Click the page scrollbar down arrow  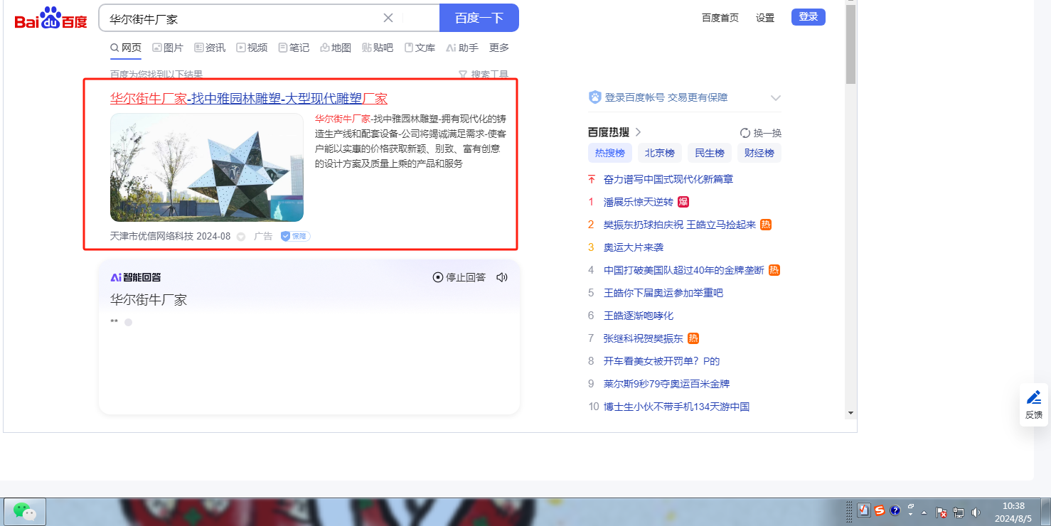pos(850,412)
